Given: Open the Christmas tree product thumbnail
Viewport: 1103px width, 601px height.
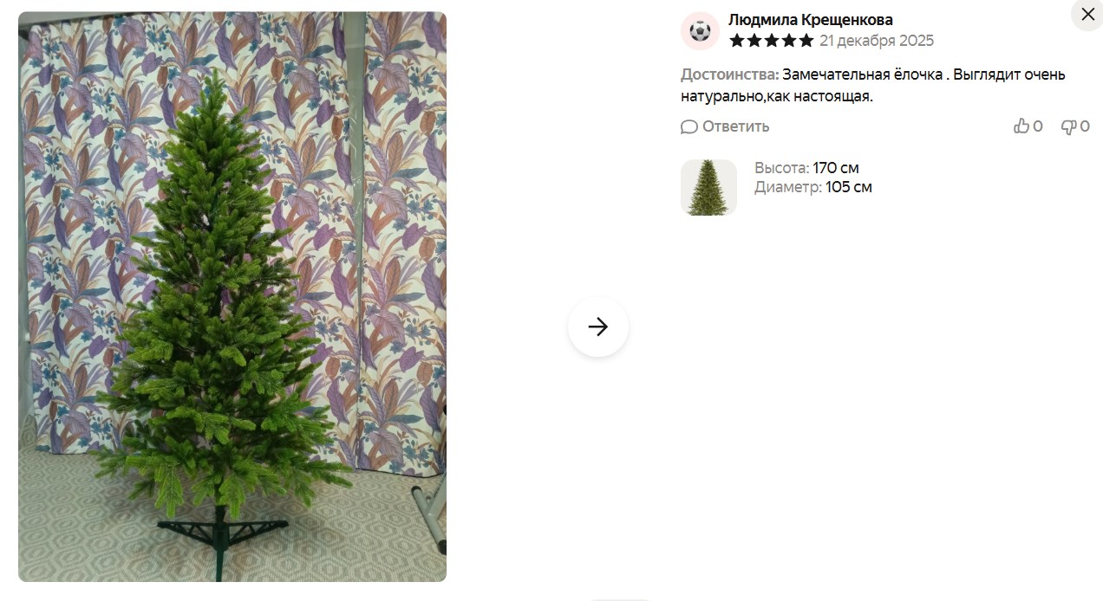Looking at the screenshot, I should tap(708, 187).
